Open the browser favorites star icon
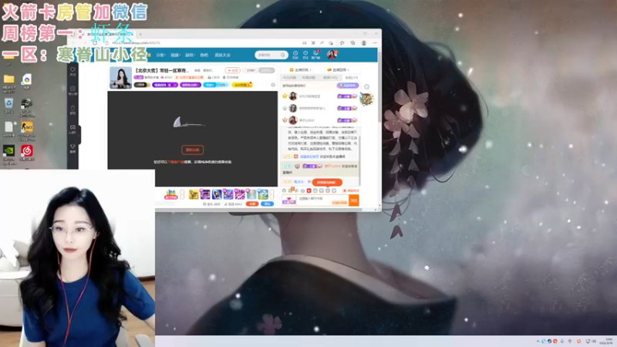This screenshot has width=617, height=347. [342, 42]
